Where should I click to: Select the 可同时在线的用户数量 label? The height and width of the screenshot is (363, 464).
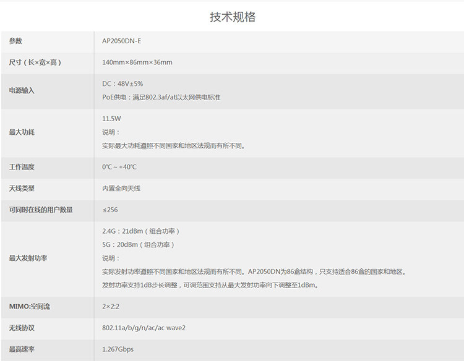click(x=41, y=210)
